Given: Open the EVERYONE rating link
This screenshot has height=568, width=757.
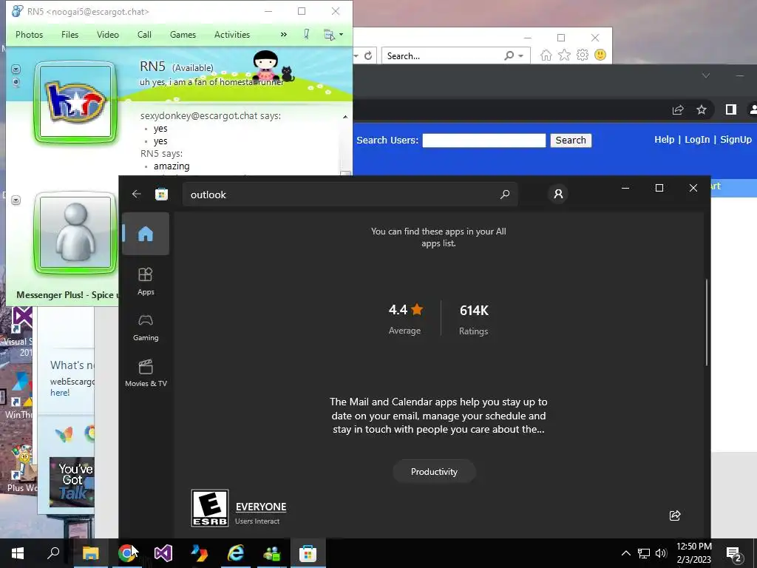Looking at the screenshot, I should point(261,507).
